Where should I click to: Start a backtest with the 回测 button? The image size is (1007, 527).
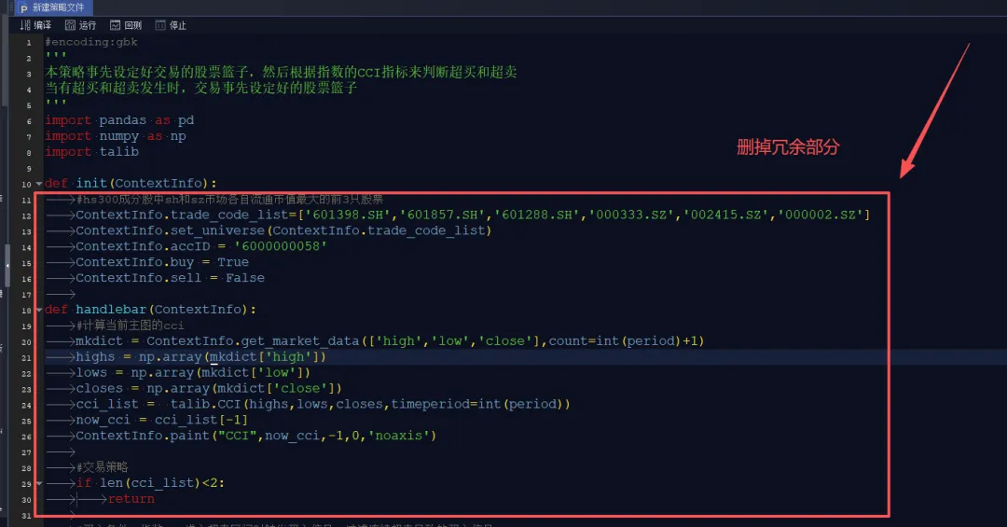tap(125, 25)
